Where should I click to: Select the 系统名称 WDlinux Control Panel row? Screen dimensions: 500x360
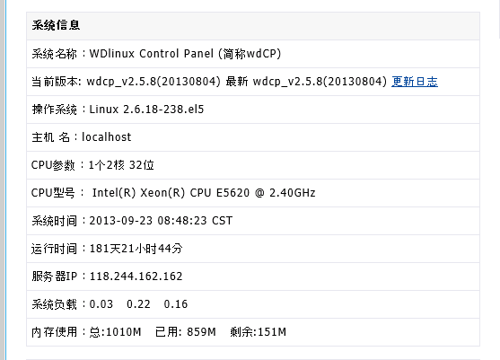[x=253, y=54]
